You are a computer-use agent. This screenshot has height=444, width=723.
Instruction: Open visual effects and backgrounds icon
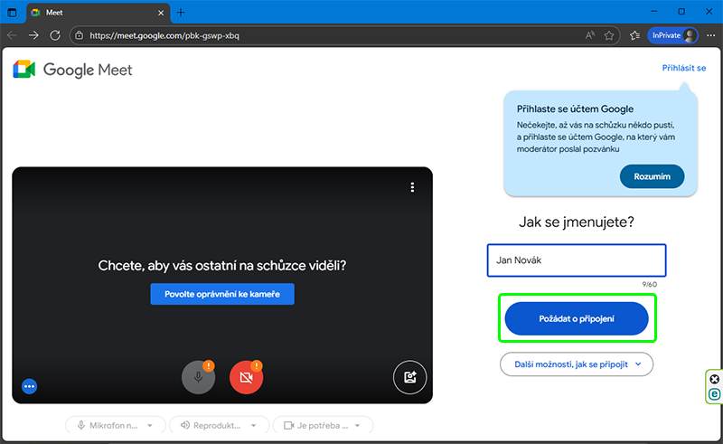[409, 377]
